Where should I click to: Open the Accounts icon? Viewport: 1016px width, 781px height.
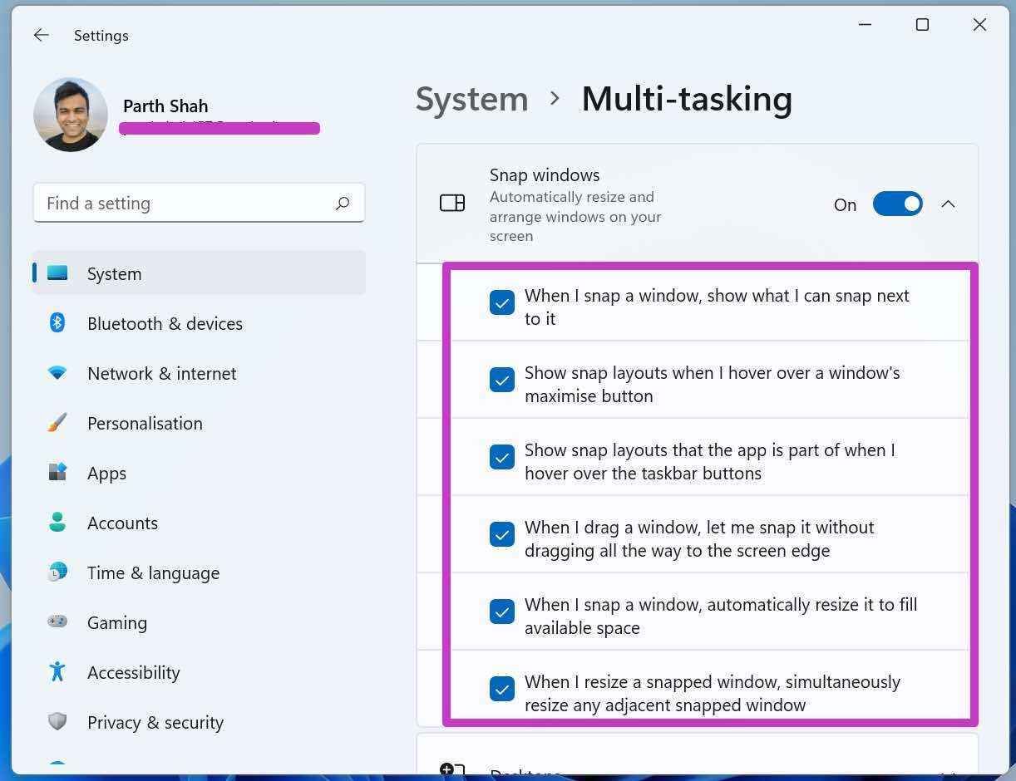point(57,523)
